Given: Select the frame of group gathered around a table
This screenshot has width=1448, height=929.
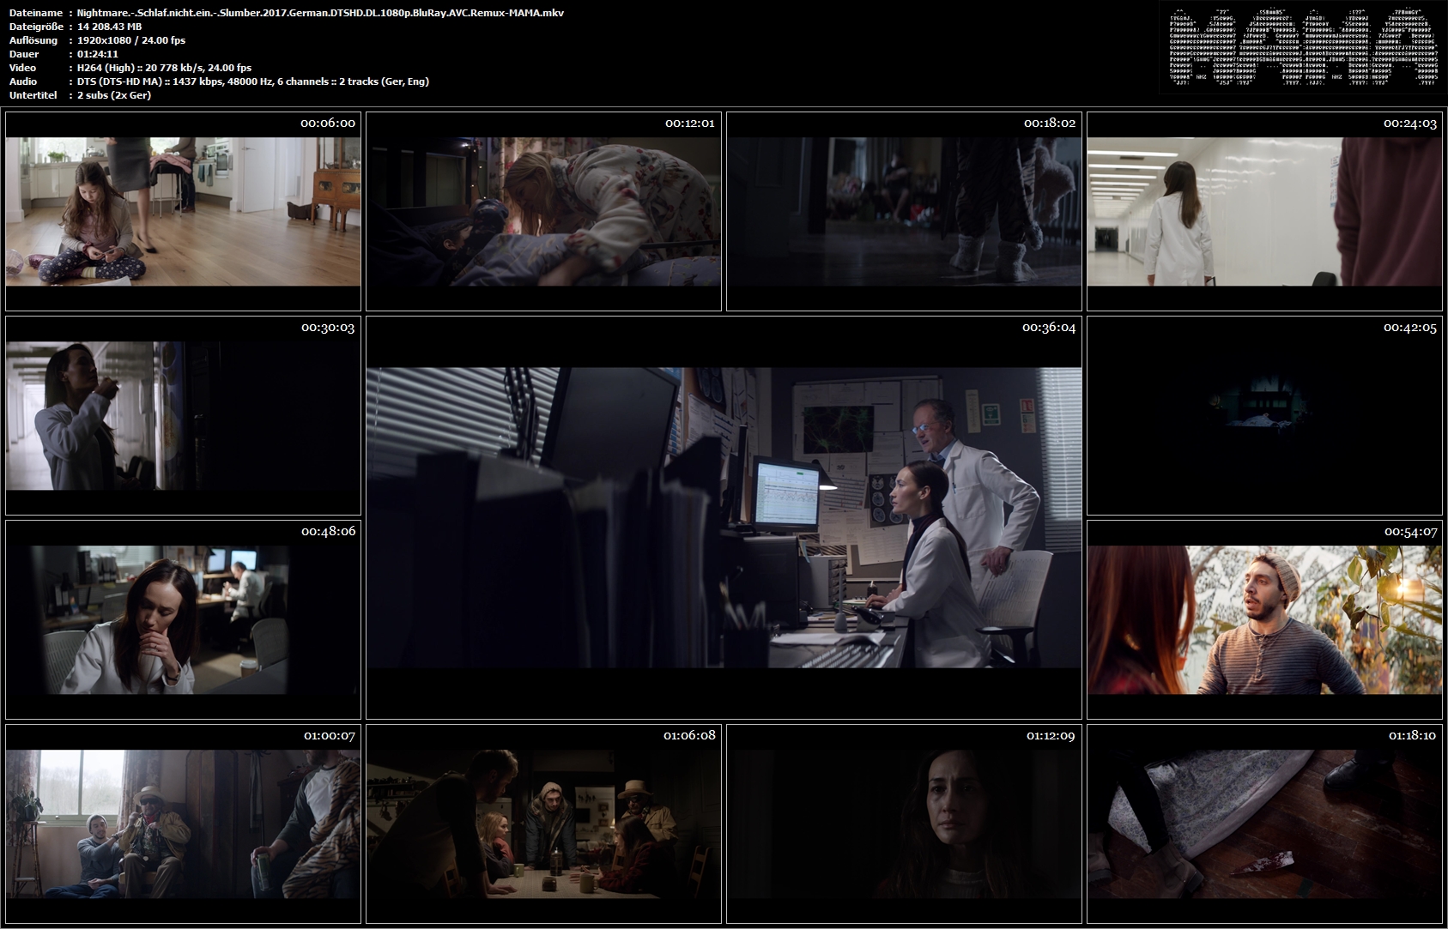Looking at the screenshot, I should coord(543,823).
